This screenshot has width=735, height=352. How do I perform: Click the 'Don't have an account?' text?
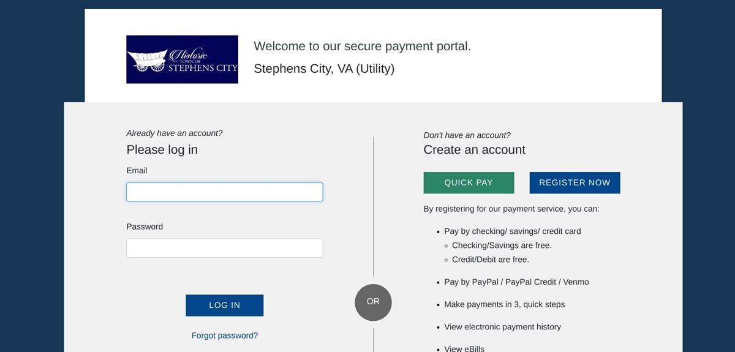click(467, 135)
